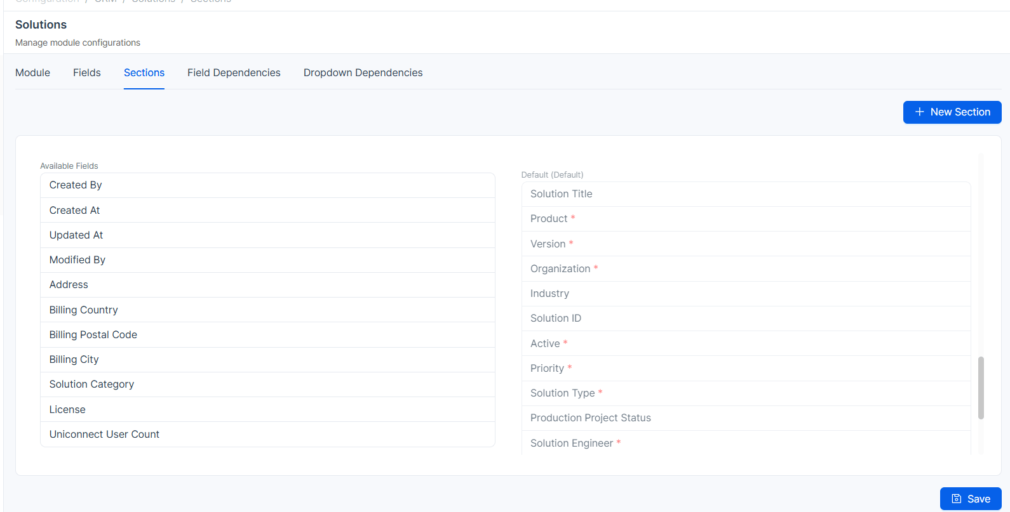Switch to the Module tab
The width and height of the screenshot is (1010, 512).
click(x=32, y=73)
